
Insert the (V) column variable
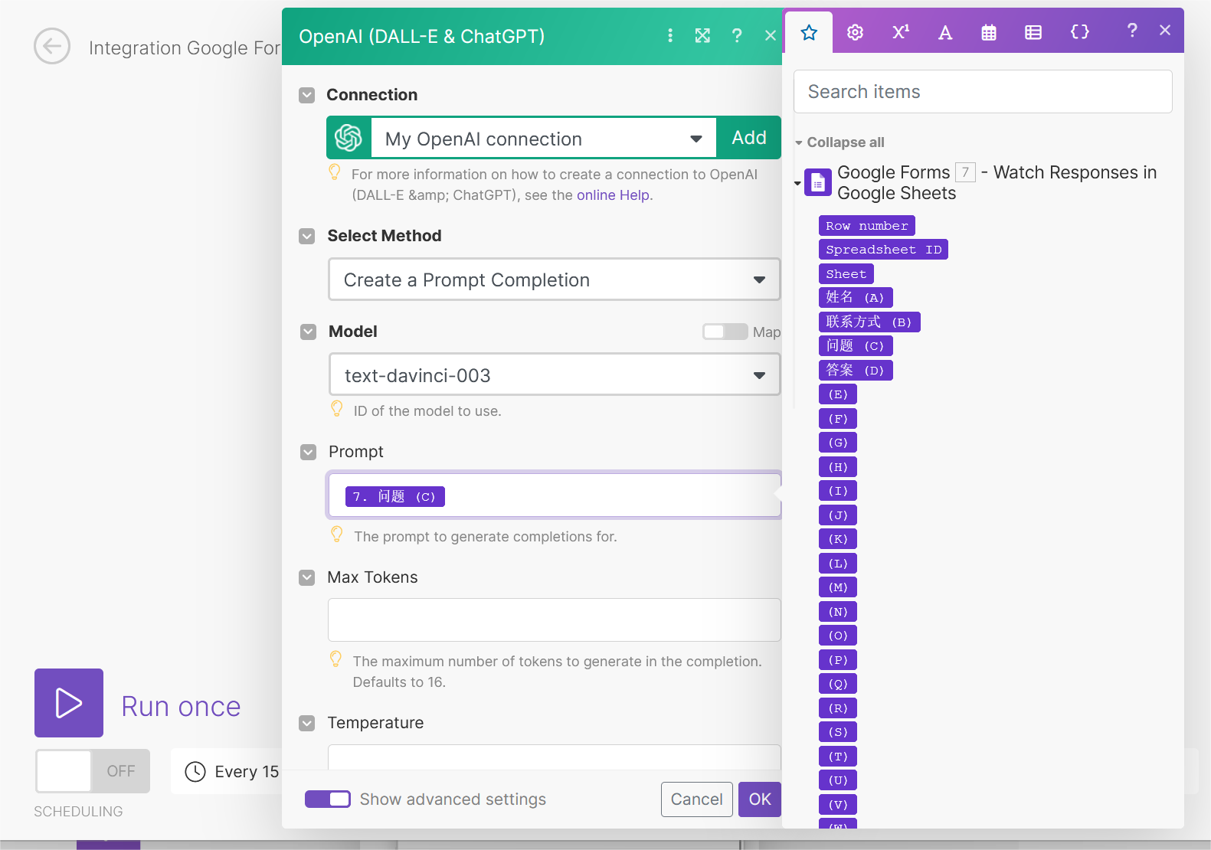click(838, 805)
